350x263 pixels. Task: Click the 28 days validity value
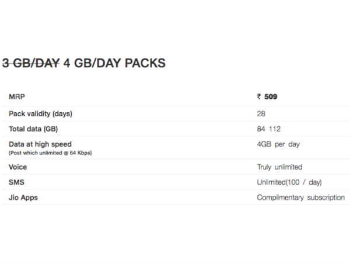point(261,113)
